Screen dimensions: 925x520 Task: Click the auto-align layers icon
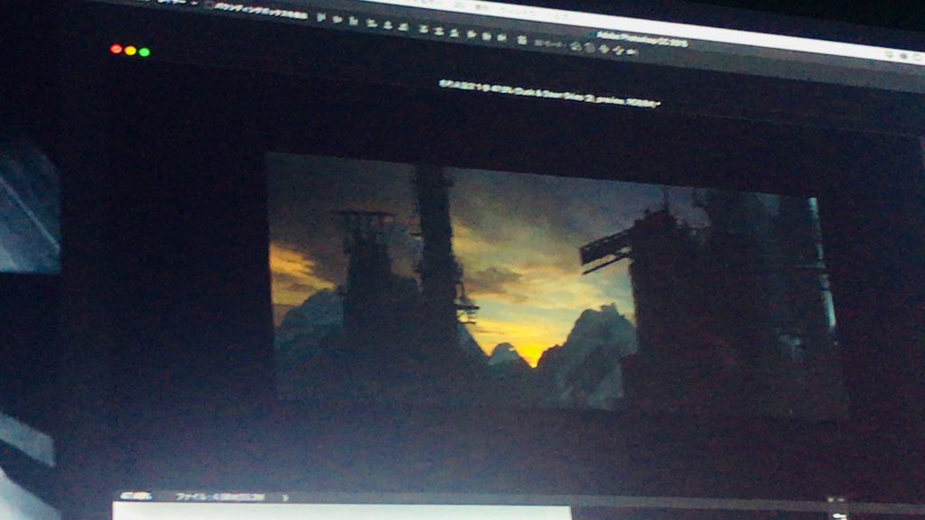point(522,40)
